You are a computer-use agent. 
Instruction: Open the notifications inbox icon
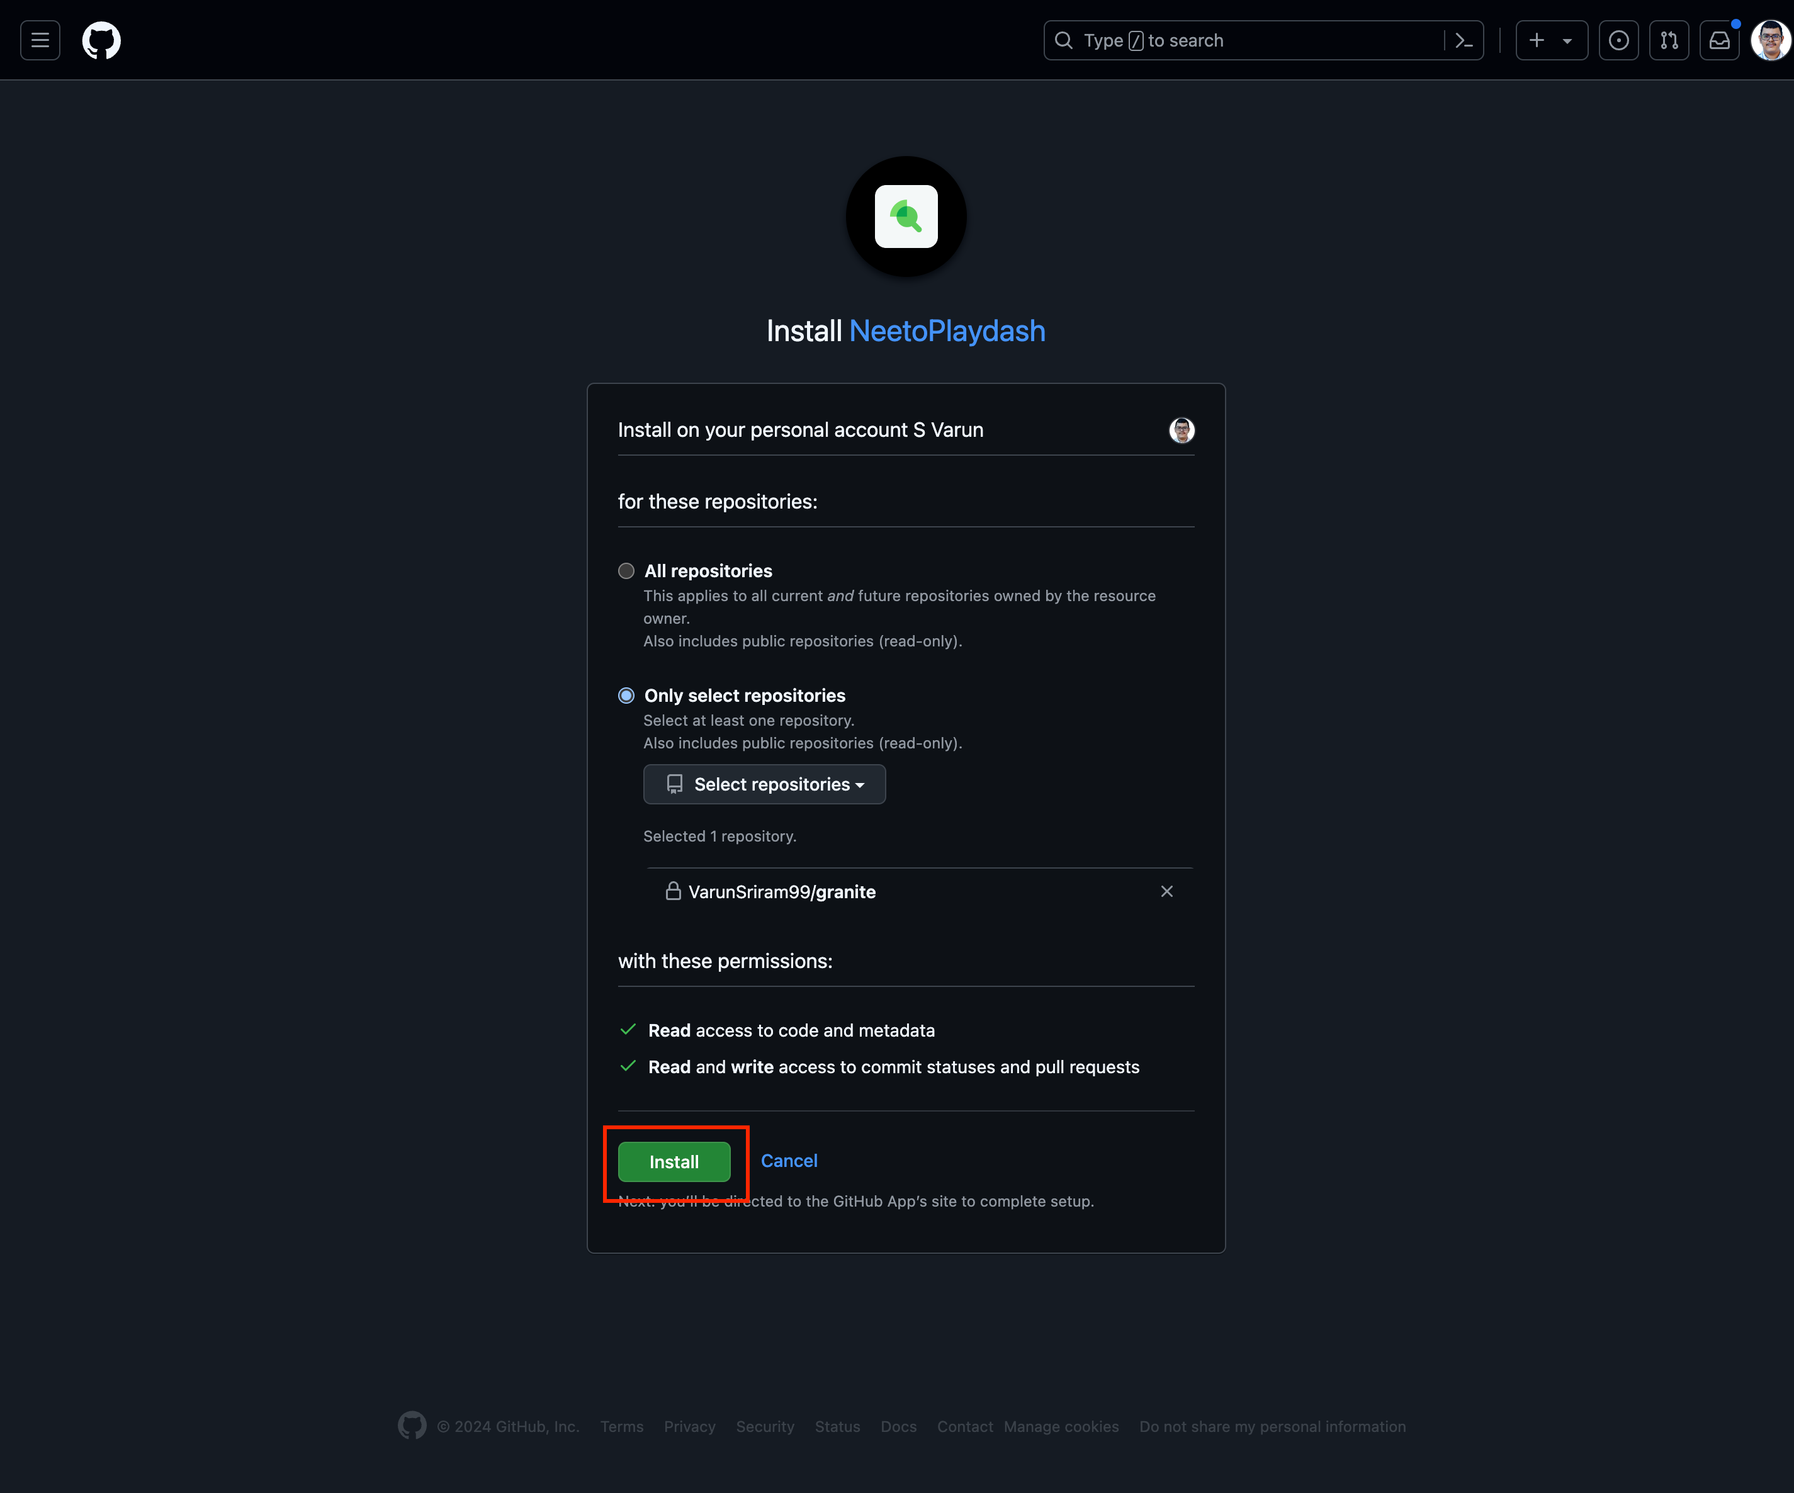(1720, 40)
